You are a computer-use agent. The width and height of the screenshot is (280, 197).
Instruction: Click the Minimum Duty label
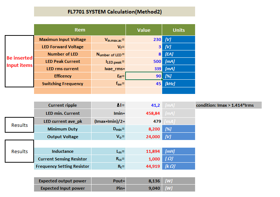point(63,129)
